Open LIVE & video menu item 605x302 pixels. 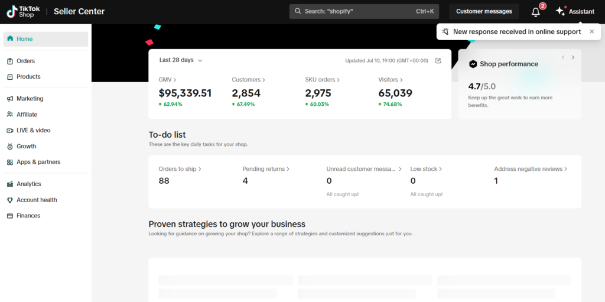pyautogui.click(x=33, y=130)
